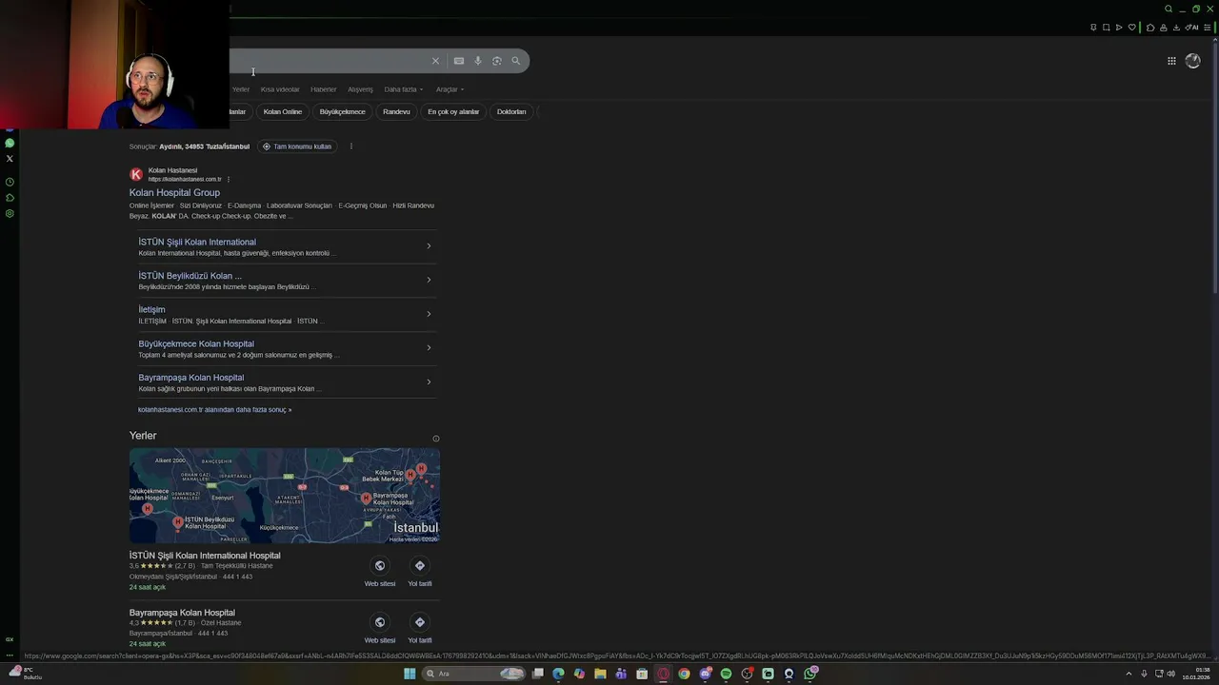This screenshot has height=685, width=1219.
Task: Take a snapshot with Opera's capture icon
Action: coord(1106,28)
